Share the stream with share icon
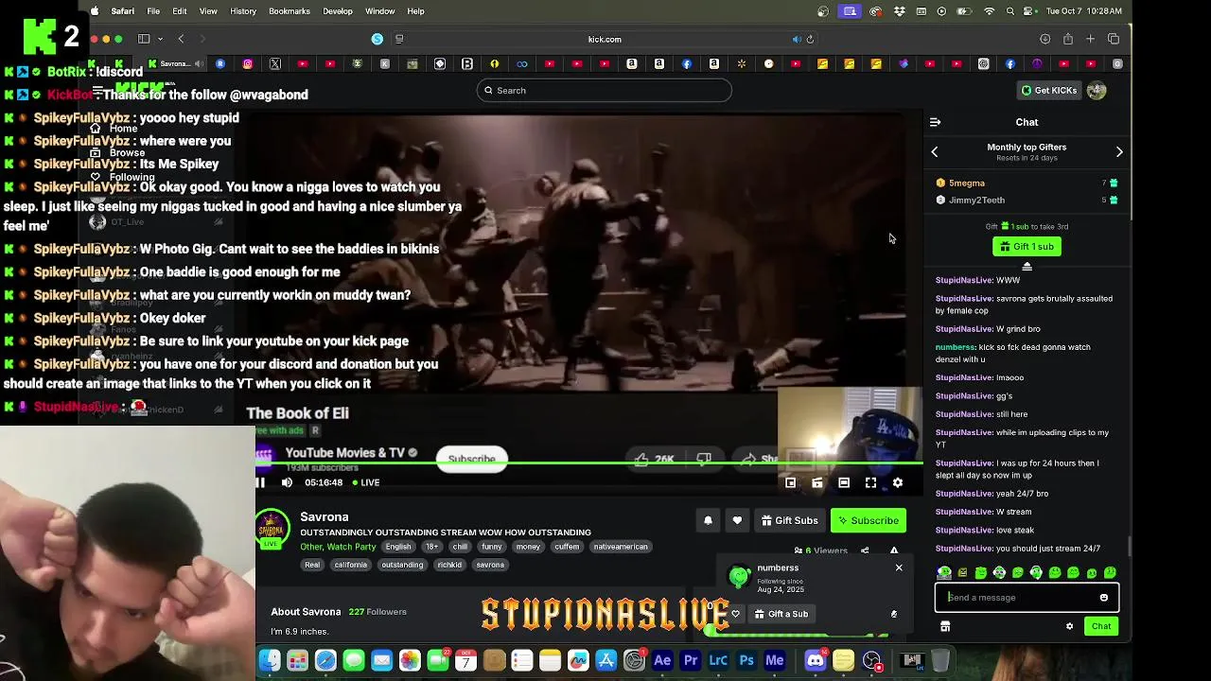The width and height of the screenshot is (1211, 681). 865,550
